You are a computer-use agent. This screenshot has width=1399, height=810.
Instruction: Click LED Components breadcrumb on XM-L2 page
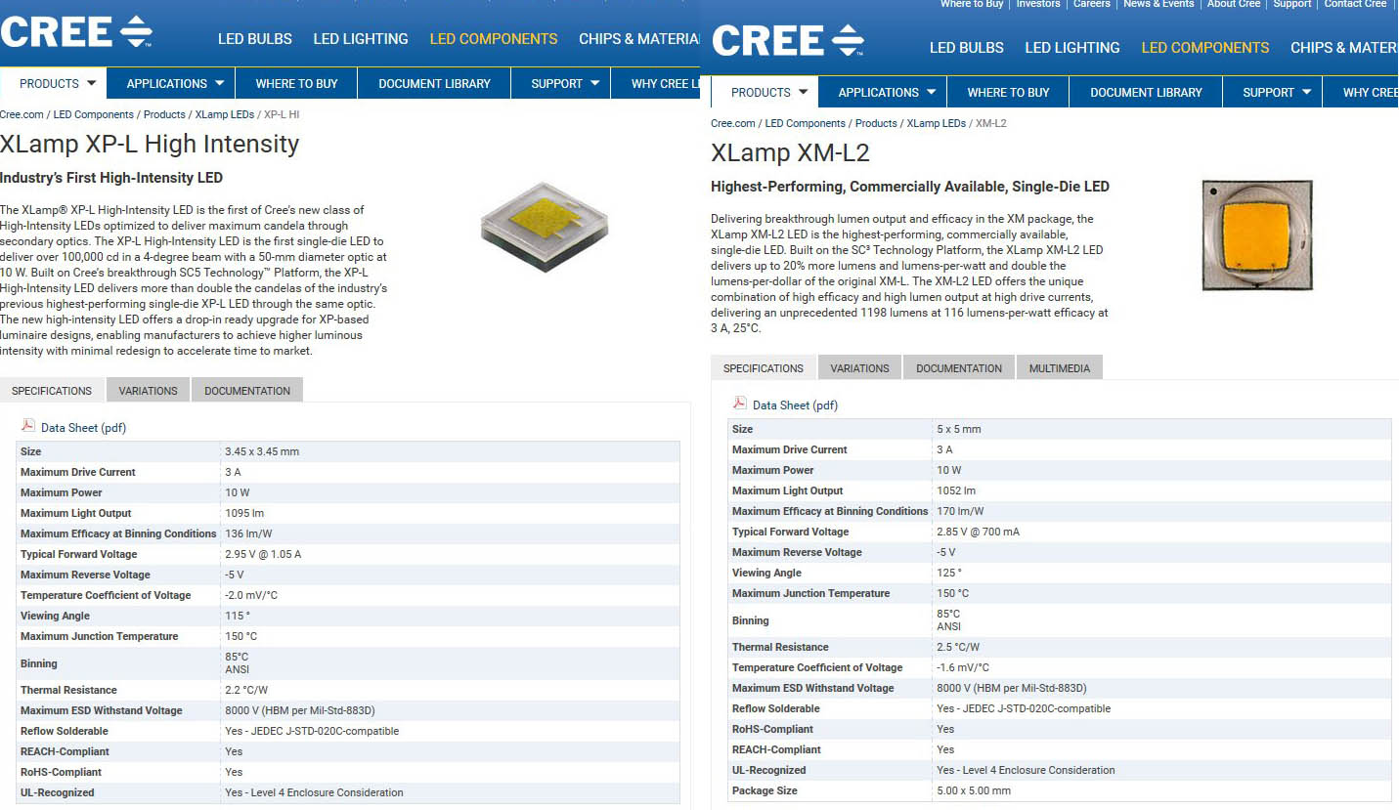806,124
